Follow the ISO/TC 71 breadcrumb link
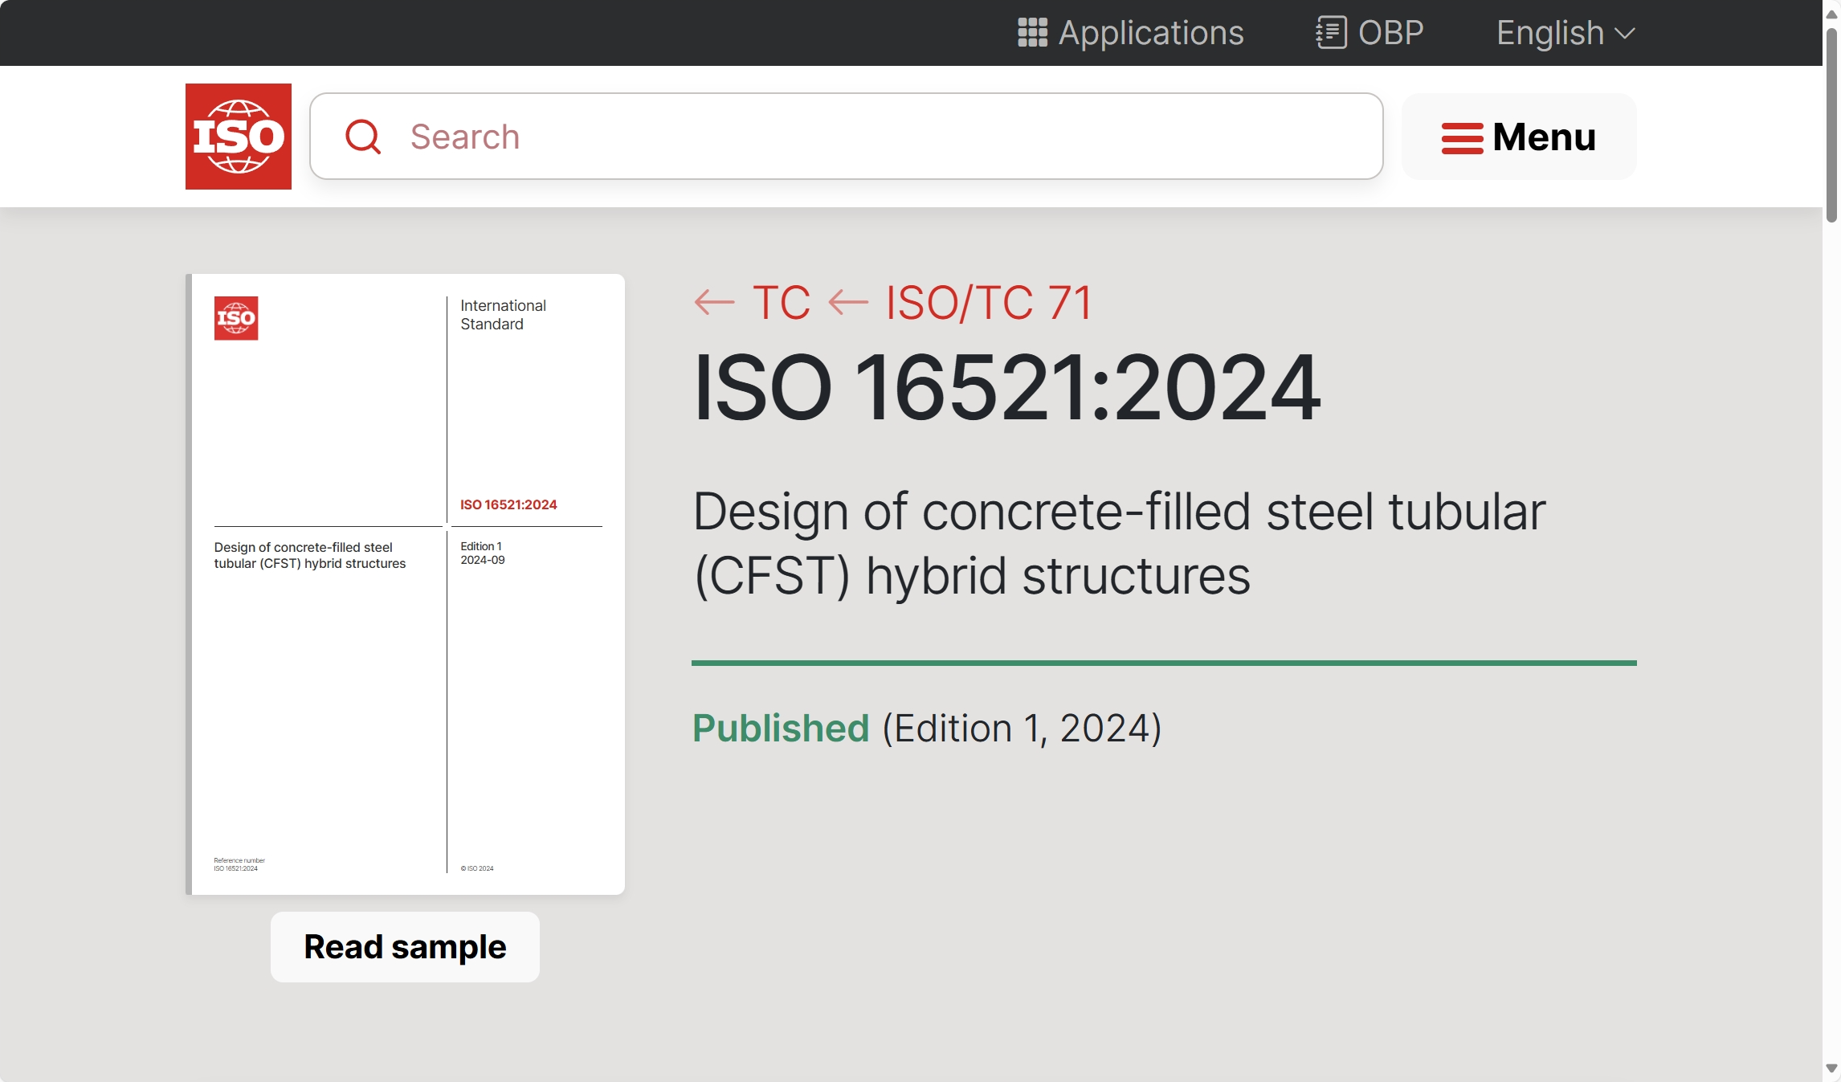 point(988,303)
